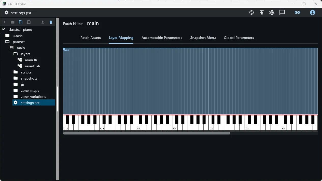Click the layer file icon beside reverb.alr
The width and height of the screenshot is (322, 181).
click(x=20, y=66)
